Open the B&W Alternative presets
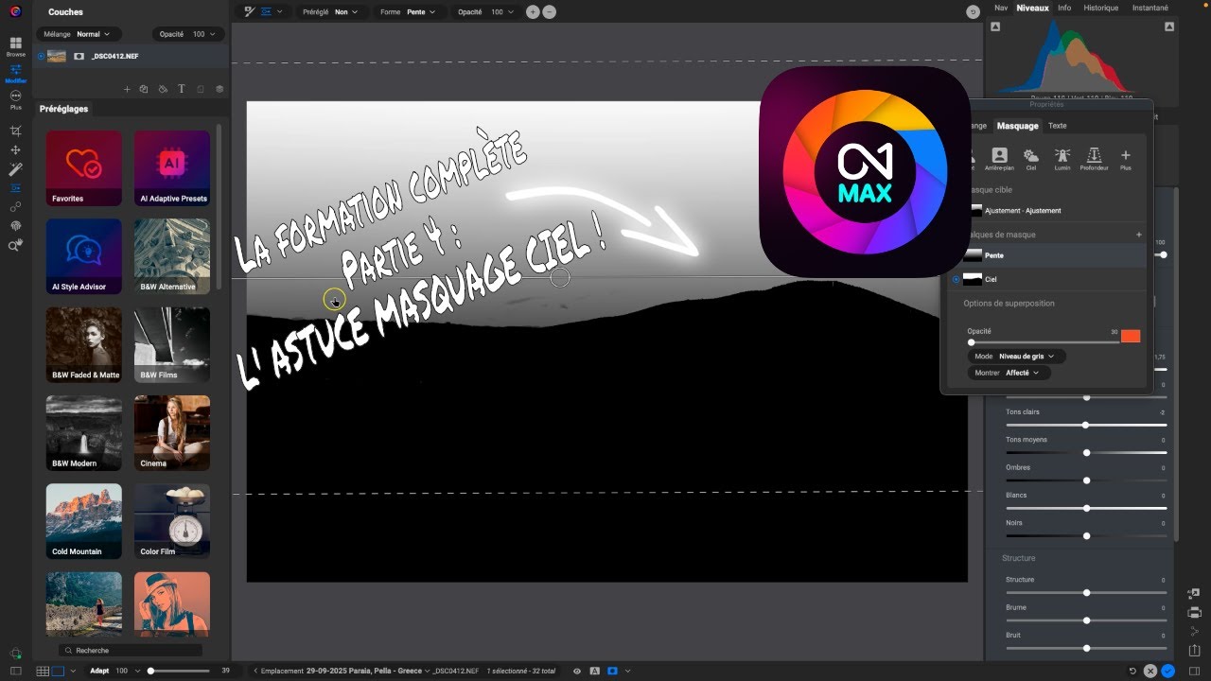1211x681 pixels. point(172,256)
